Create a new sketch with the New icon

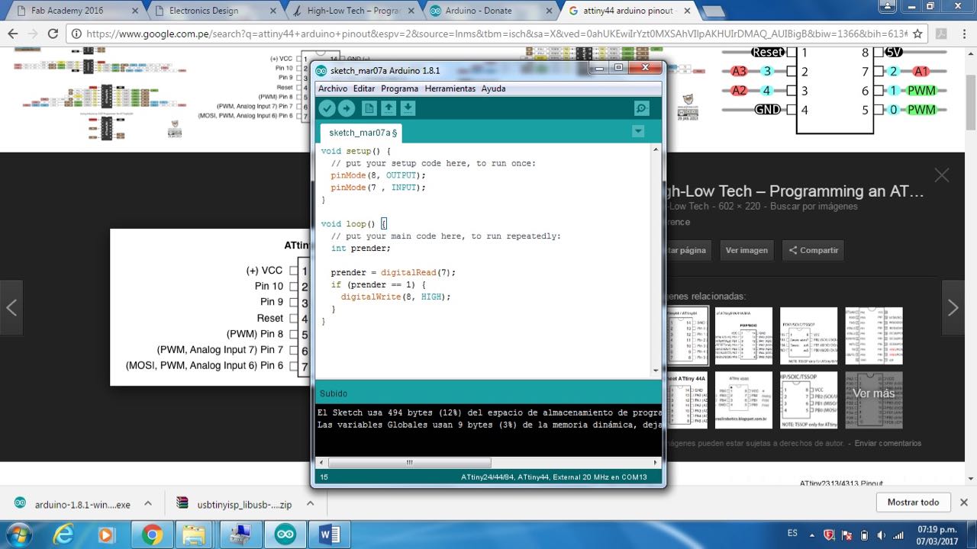tap(369, 108)
